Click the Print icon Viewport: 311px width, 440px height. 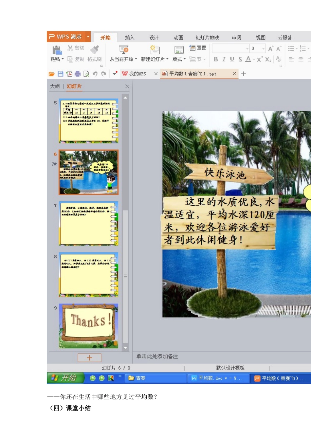pos(78,74)
